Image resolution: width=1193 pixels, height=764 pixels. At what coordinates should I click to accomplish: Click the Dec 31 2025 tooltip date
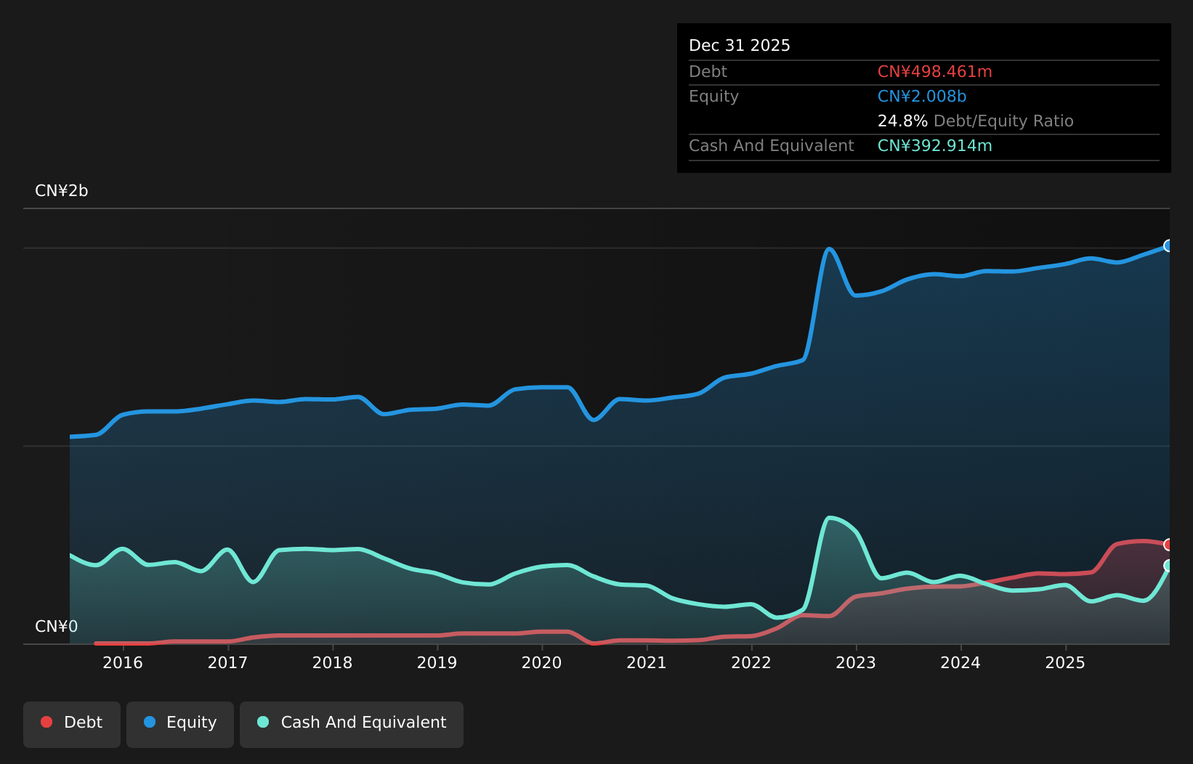point(739,46)
